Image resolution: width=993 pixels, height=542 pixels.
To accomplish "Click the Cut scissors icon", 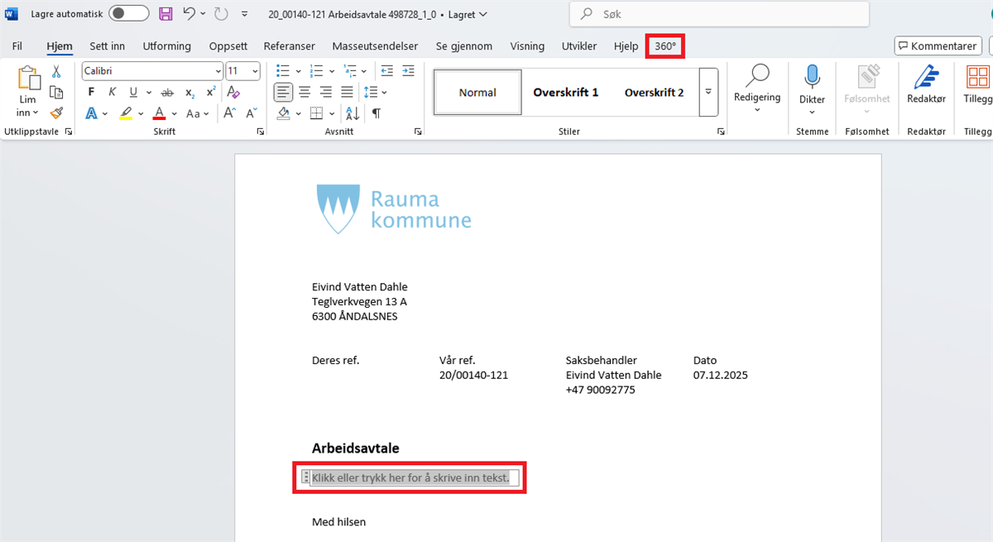I will (56, 72).
